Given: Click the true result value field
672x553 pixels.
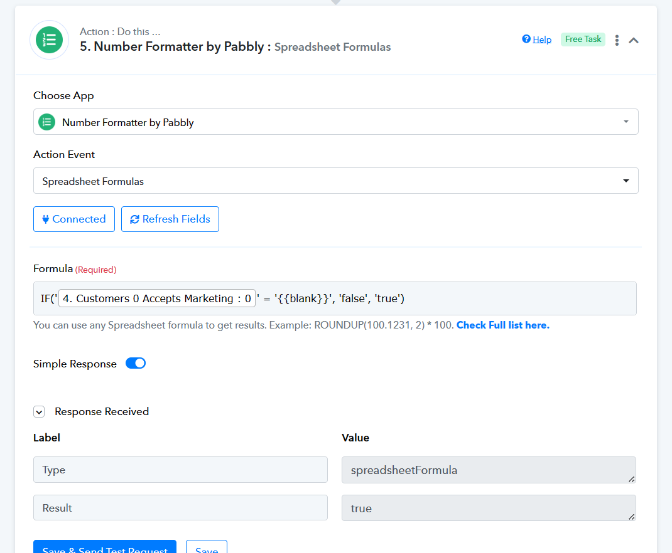Looking at the screenshot, I should point(489,508).
